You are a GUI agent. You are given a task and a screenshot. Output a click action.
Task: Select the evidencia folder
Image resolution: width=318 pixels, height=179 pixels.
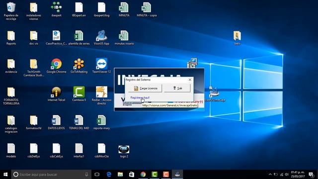coord(11,64)
